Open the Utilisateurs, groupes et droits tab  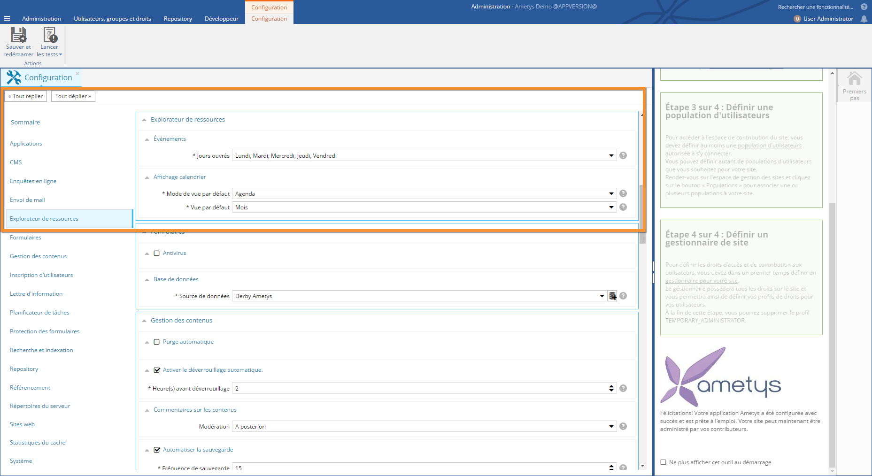pos(112,19)
